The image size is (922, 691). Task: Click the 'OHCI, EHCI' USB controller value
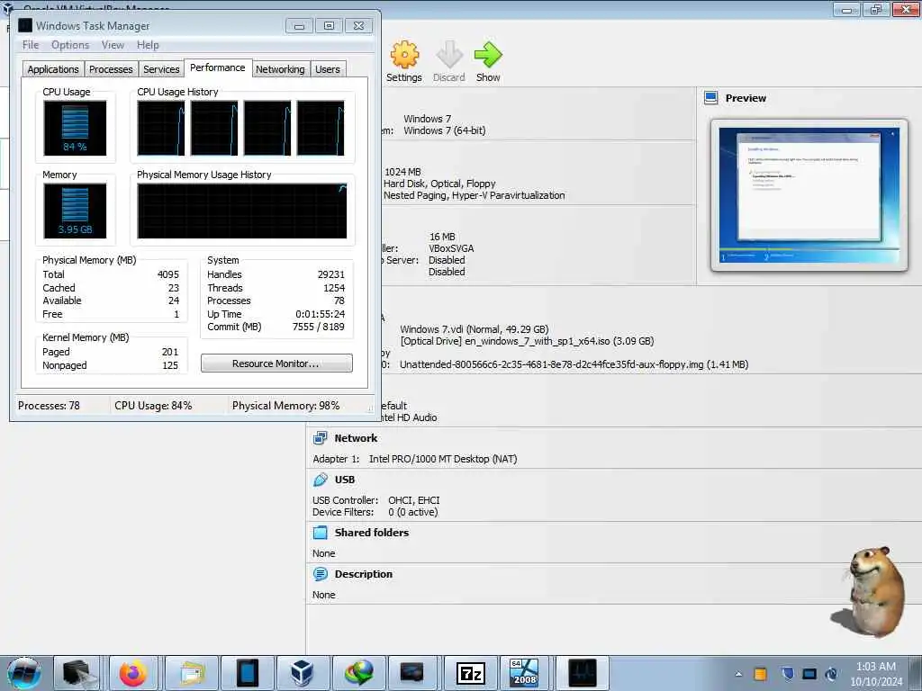414,500
